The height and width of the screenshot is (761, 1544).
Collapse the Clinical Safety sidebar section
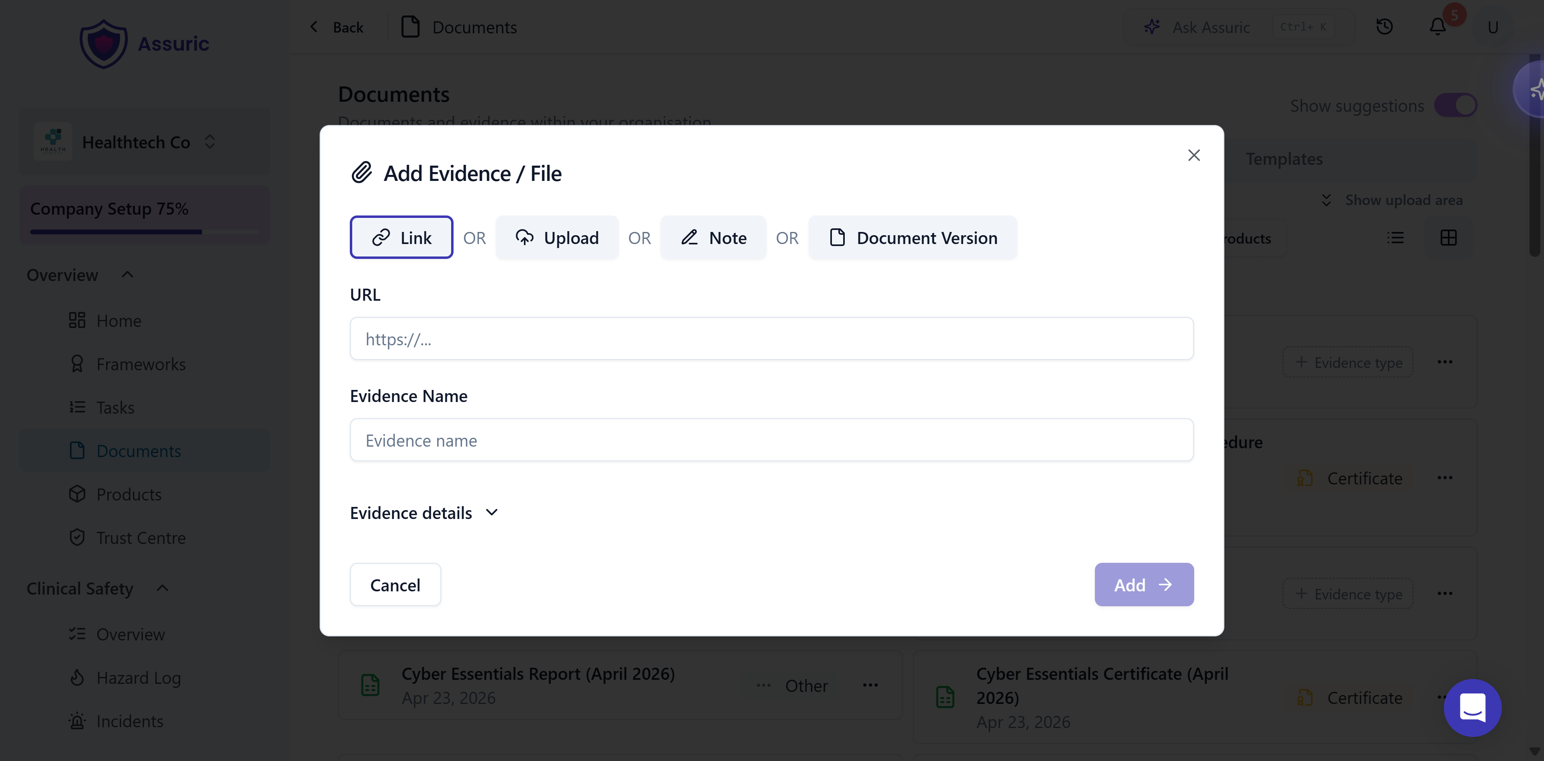(x=98, y=589)
